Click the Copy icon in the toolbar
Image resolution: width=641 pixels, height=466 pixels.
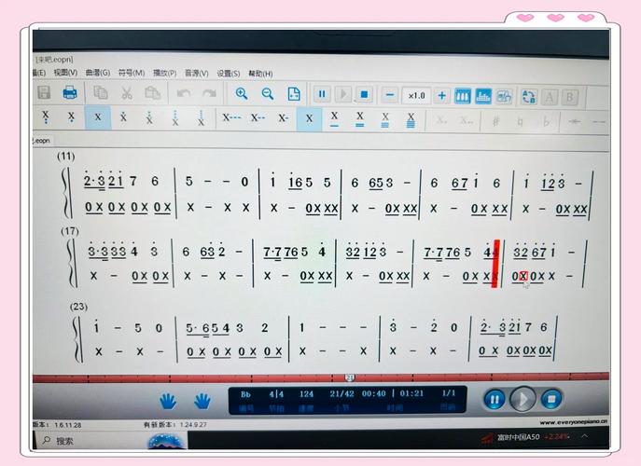[100, 92]
